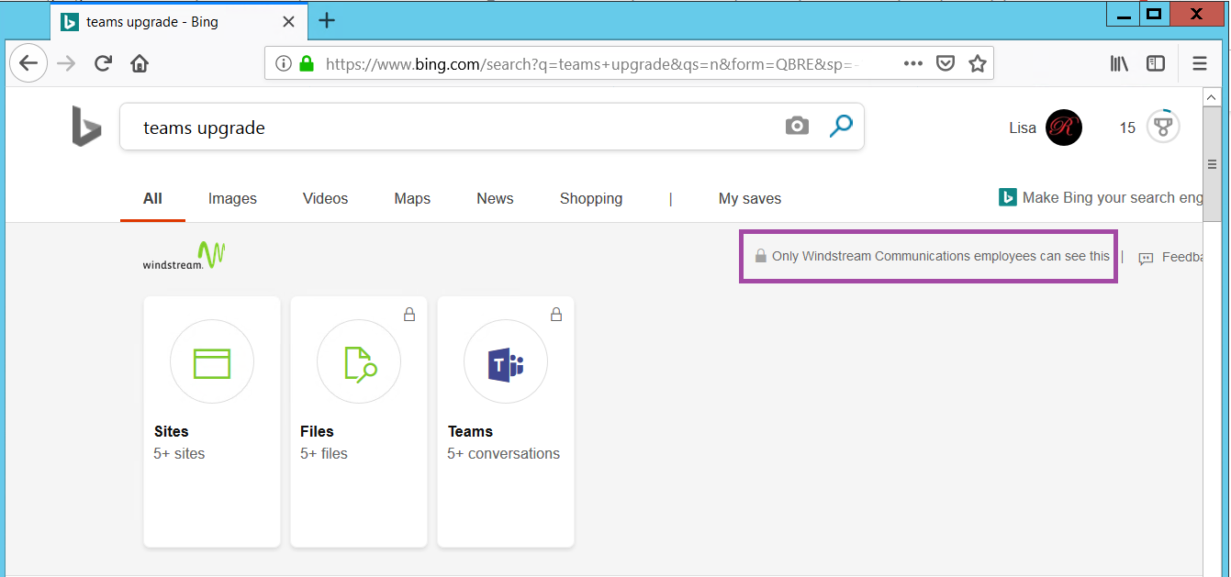
Task: Open Microsoft Rewards trophy icon
Action: tap(1163, 127)
